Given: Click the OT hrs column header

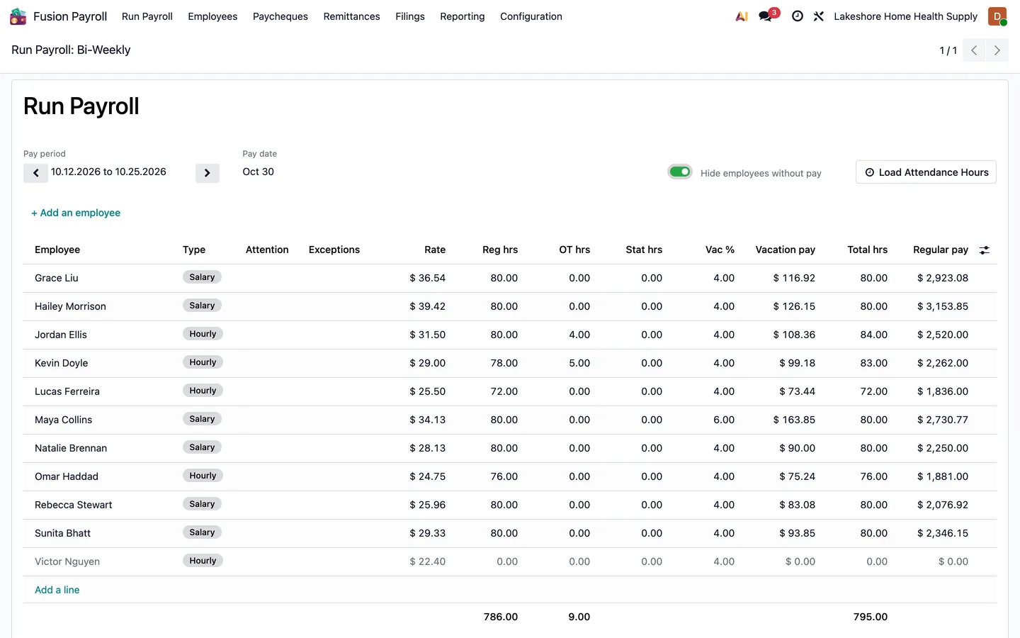Looking at the screenshot, I should pos(574,250).
